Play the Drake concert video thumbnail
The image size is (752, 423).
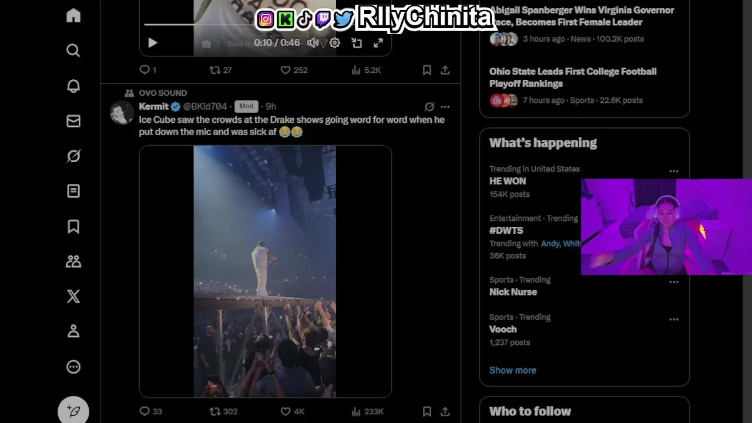265,271
